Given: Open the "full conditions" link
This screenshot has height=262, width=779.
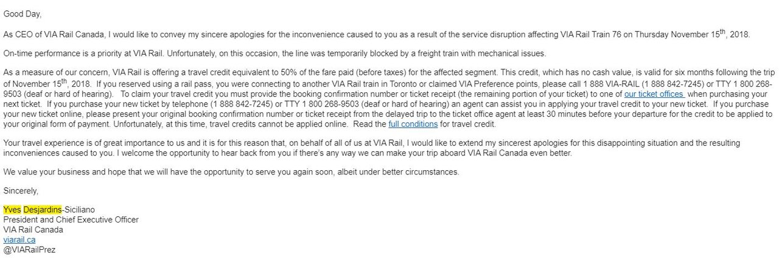Looking at the screenshot, I should [x=413, y=125].
